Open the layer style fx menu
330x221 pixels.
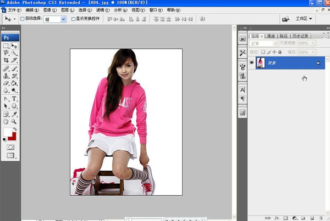pyautogui.click(x=277, y=218)
